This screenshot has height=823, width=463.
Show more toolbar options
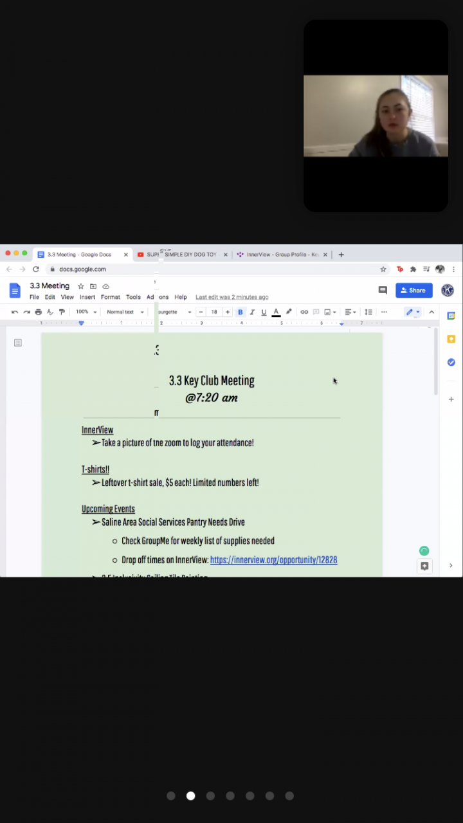pos(384,312)
